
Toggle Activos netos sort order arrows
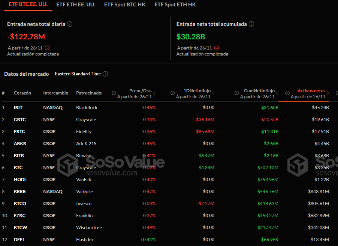click(x=328, y=93)
